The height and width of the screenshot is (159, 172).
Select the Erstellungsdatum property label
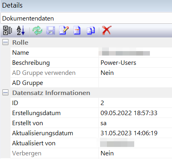(x=36, y=113)
